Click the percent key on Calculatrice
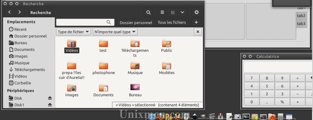 [x=282, y=102]
